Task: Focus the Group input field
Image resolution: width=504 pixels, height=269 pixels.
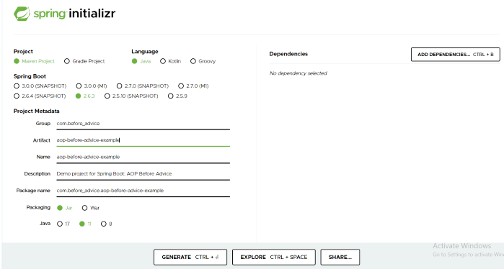Action: pos(143,124)
